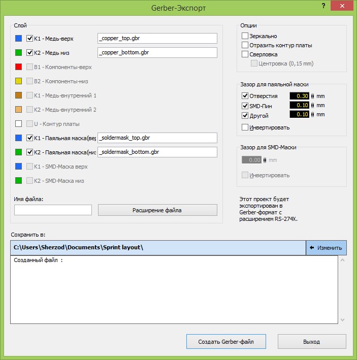The image size is (357, 360).
Task: Click the blue swatch for K1 - SMD-Маска верх
Action: tap(19, 167)
